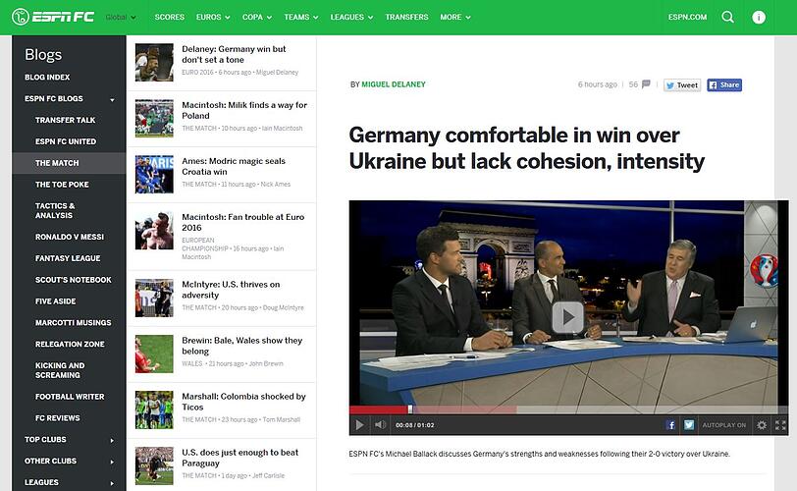Open FANTASY LEAGUE blog
Viewport: 797px width, 491px height.
(x=68, y=258)
